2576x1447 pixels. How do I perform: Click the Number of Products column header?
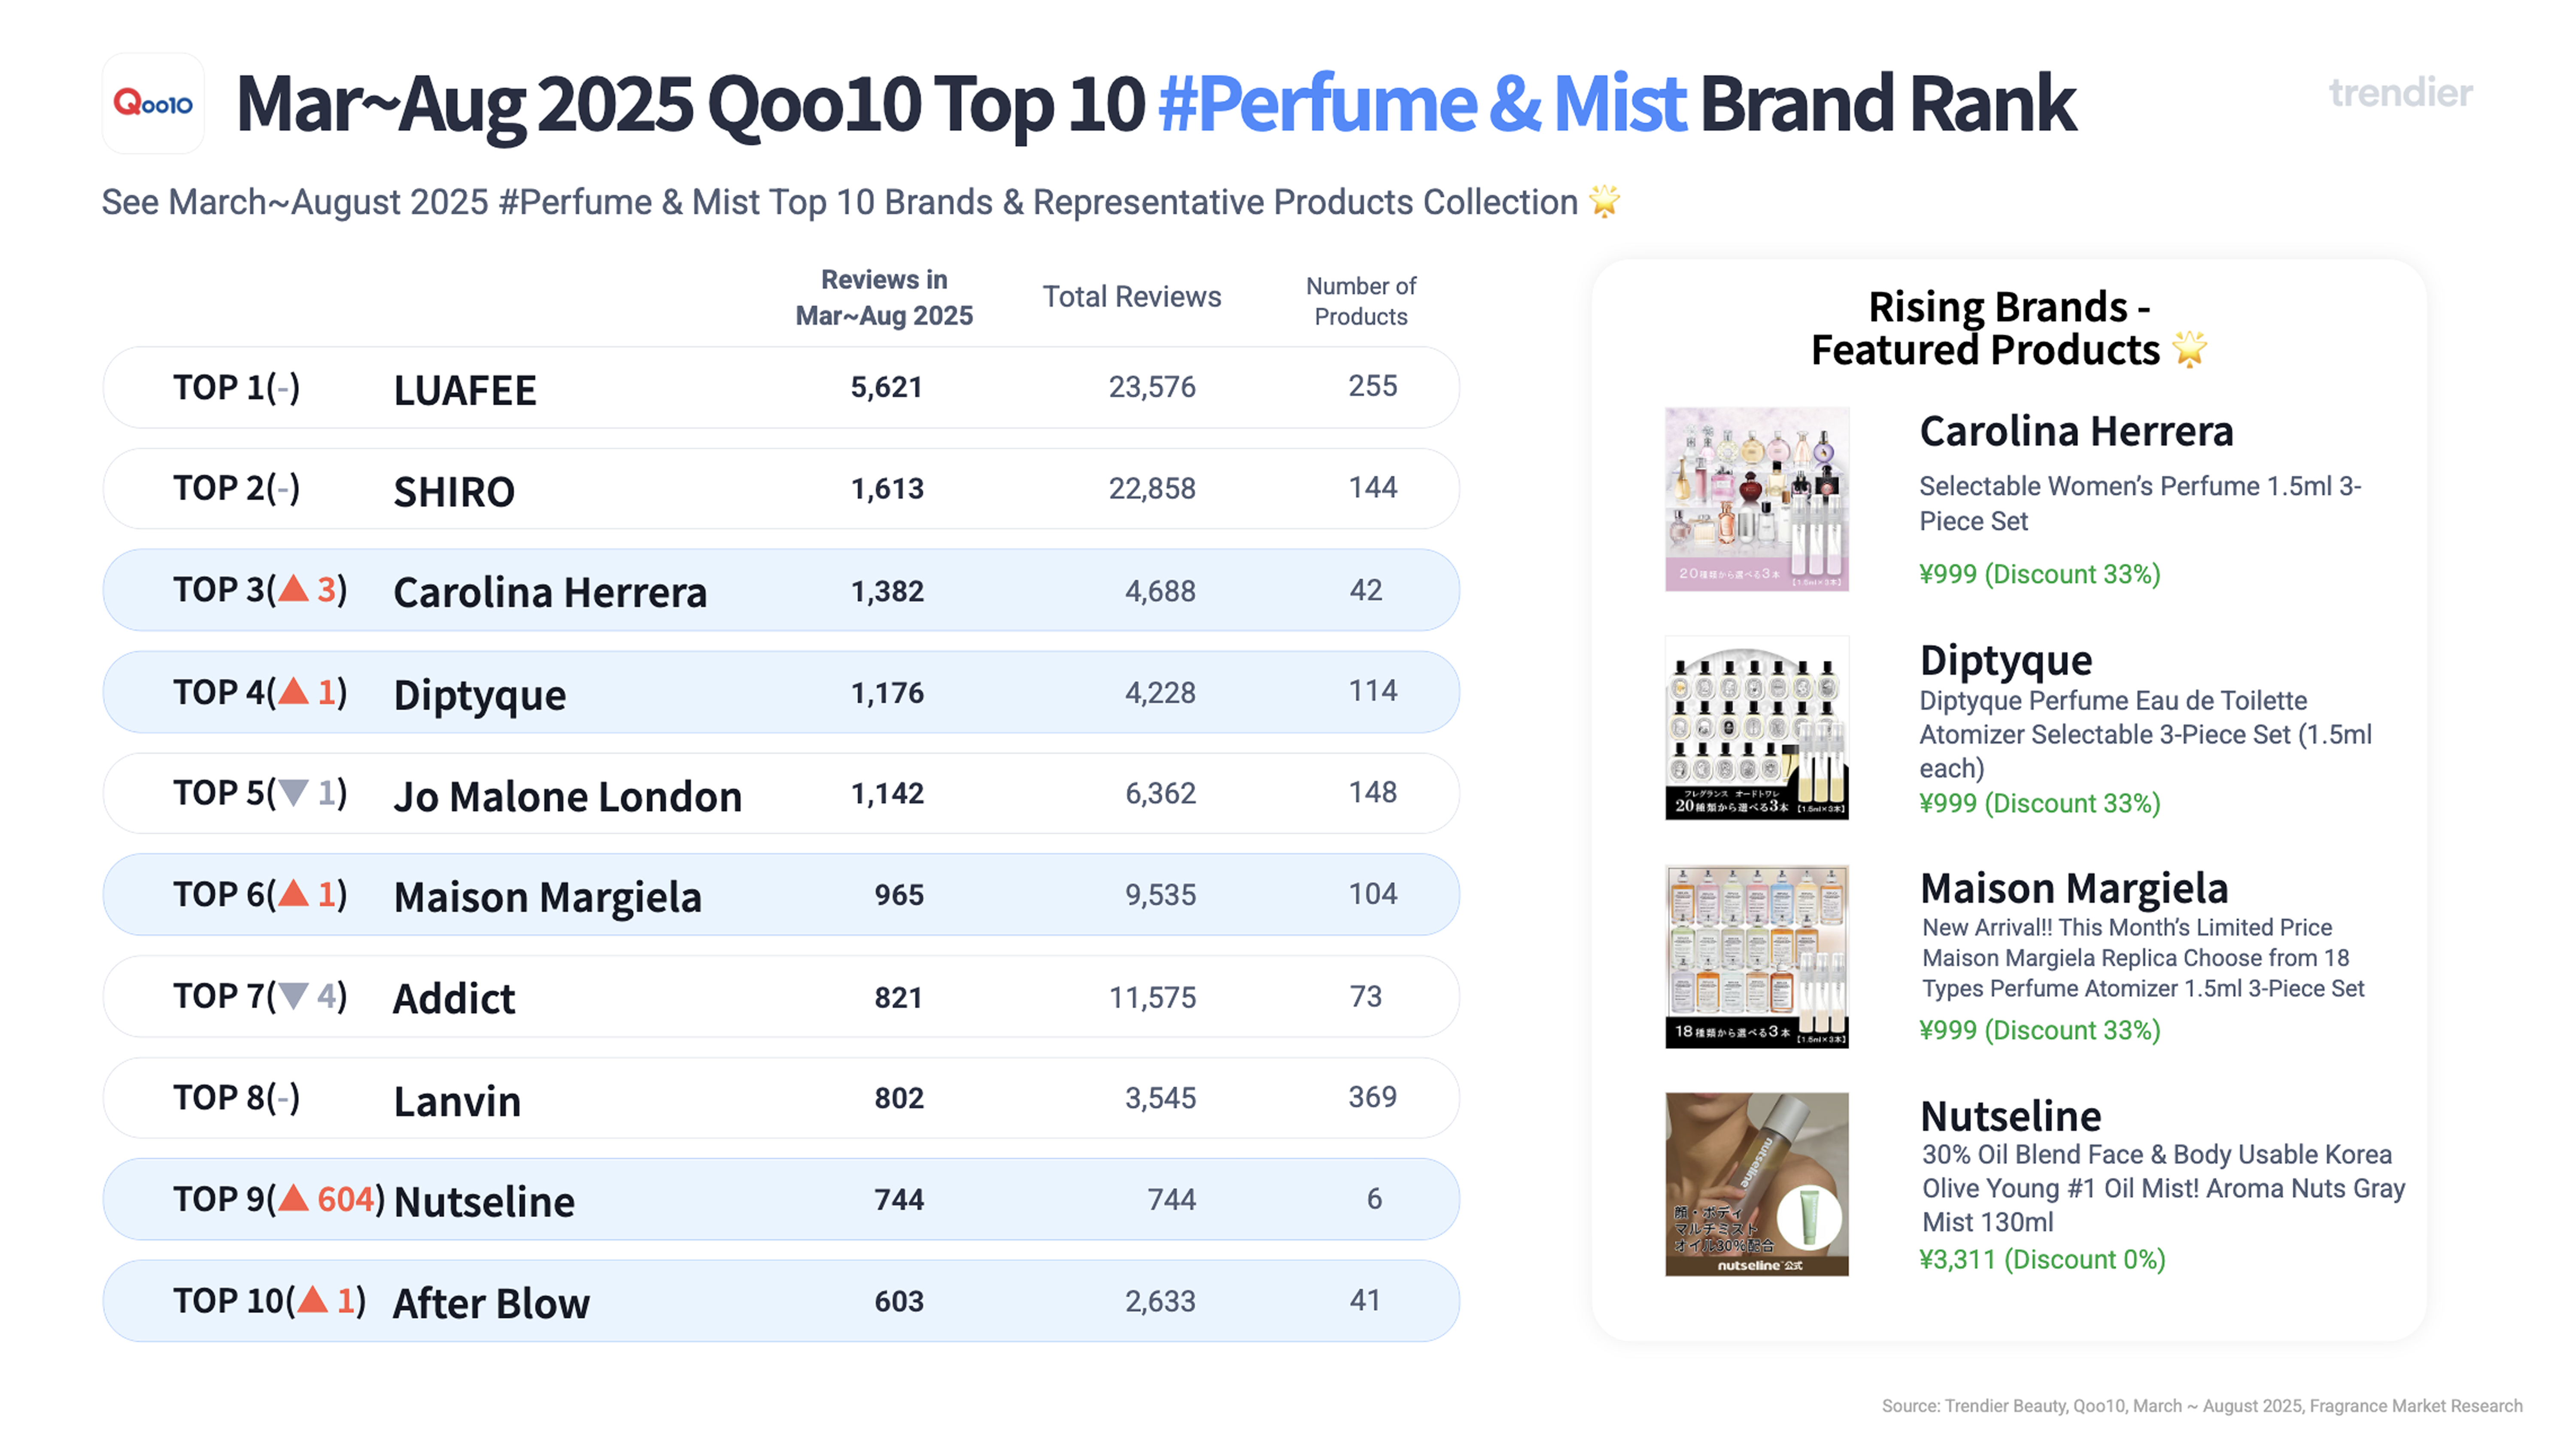[1360, 301]
